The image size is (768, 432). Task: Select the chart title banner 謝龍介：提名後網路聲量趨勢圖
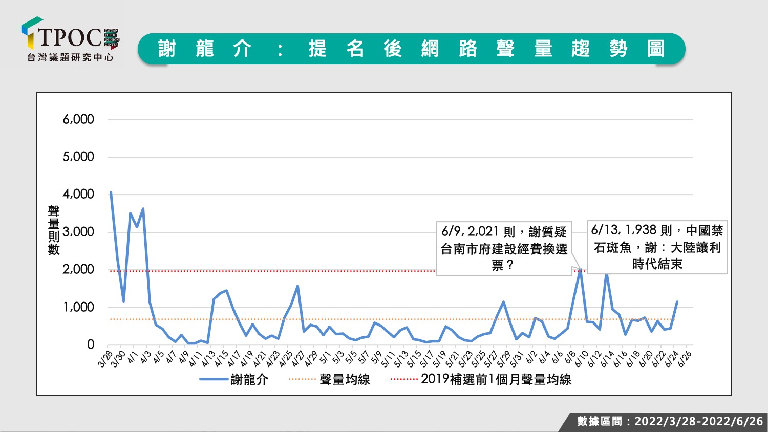(x=411, y=49)
